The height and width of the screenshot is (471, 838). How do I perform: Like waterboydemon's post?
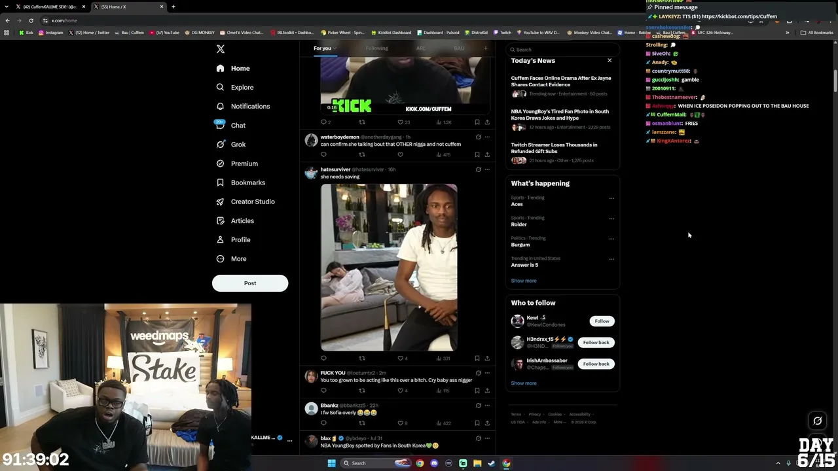(x=401, y=154)
